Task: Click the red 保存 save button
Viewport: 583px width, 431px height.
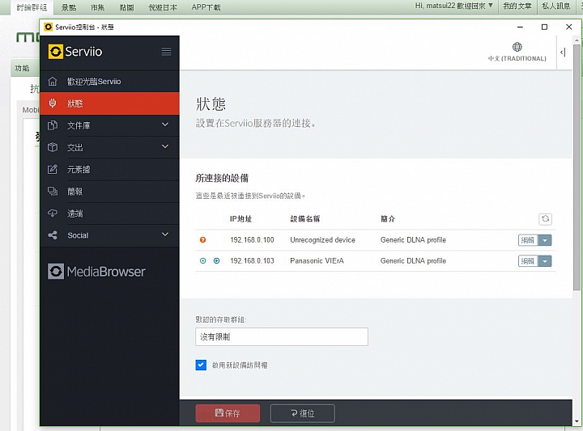Action: pyautogui.click(x=228, y=413)
